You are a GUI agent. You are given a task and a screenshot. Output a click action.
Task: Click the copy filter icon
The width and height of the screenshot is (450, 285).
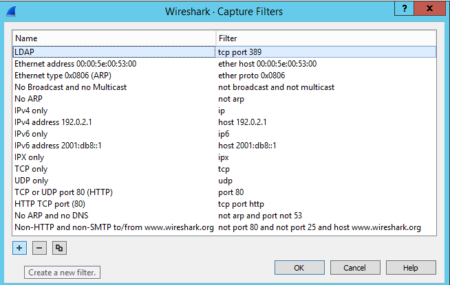click(59, 248)
